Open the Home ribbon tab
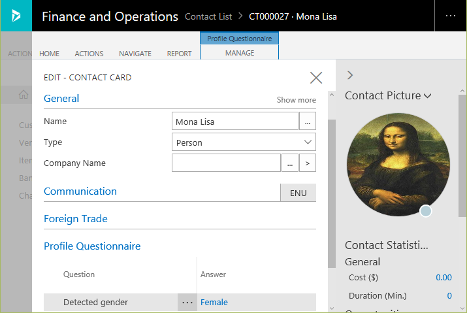This screenshot has width=467, height=313. point(50,54)
